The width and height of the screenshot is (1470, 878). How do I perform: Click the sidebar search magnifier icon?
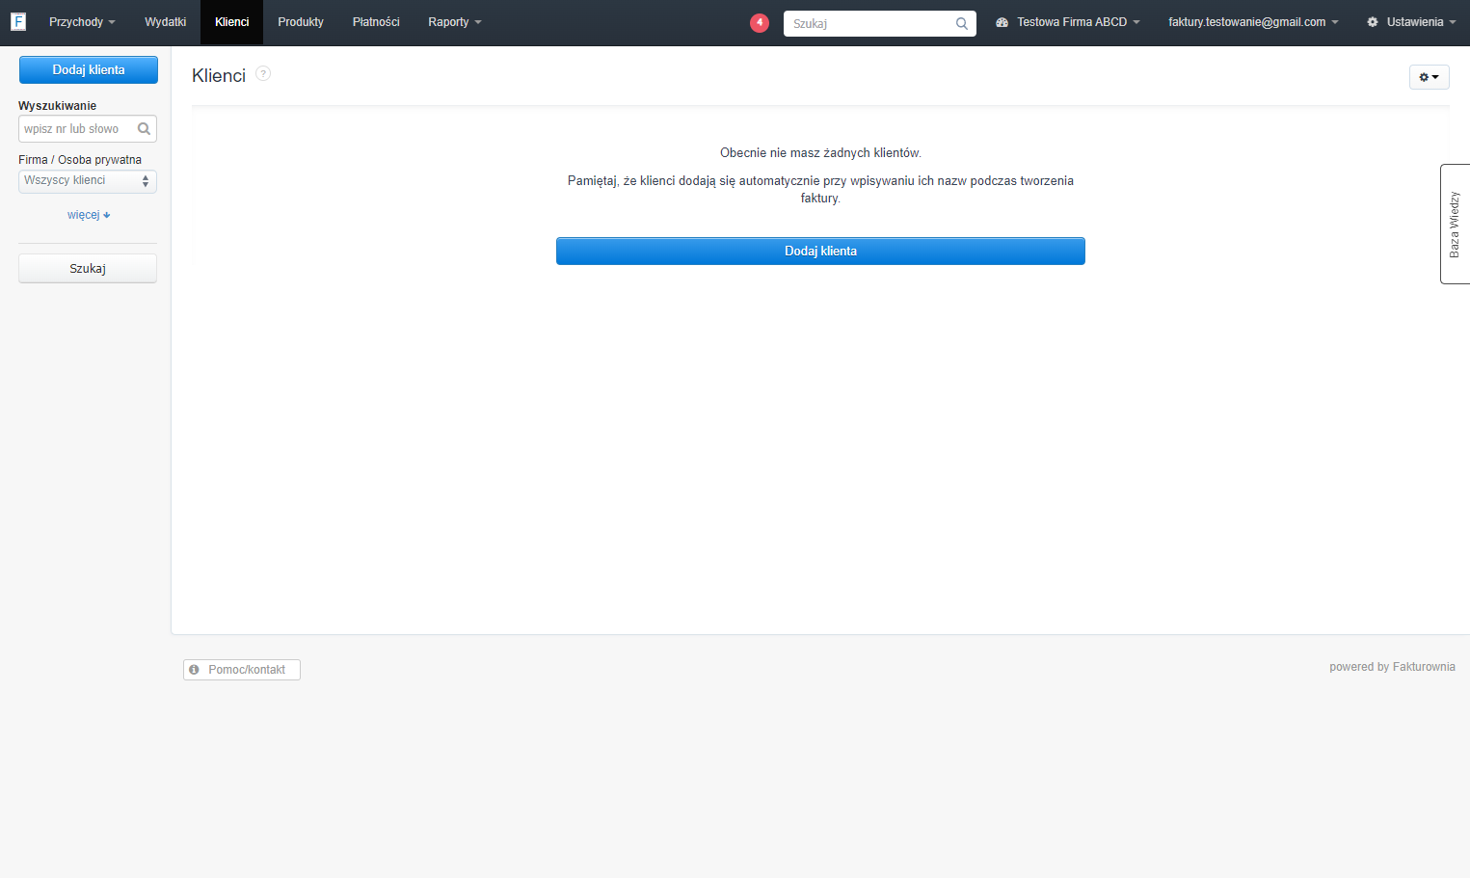point(144,128)
